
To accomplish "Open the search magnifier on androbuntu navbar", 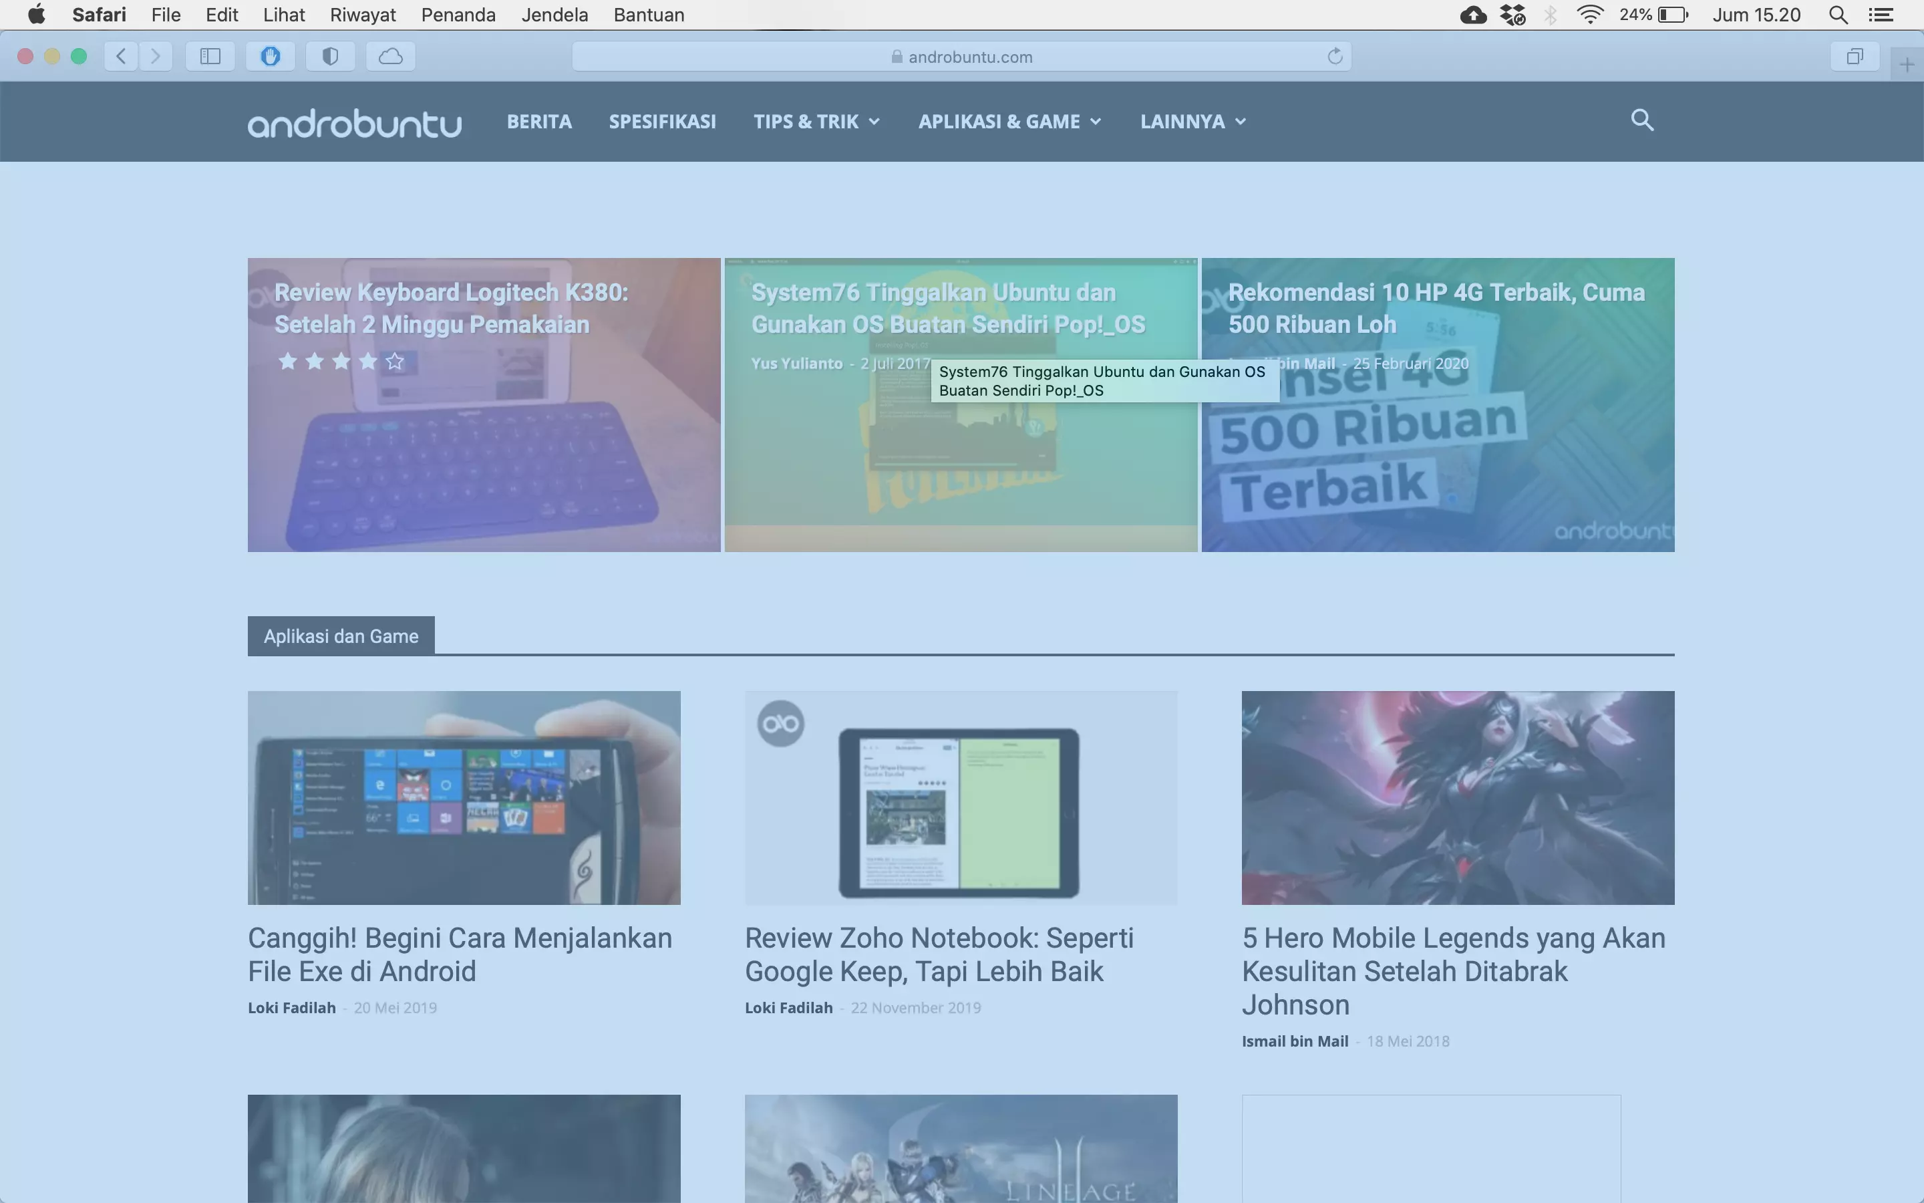I will pos(1642,120).
